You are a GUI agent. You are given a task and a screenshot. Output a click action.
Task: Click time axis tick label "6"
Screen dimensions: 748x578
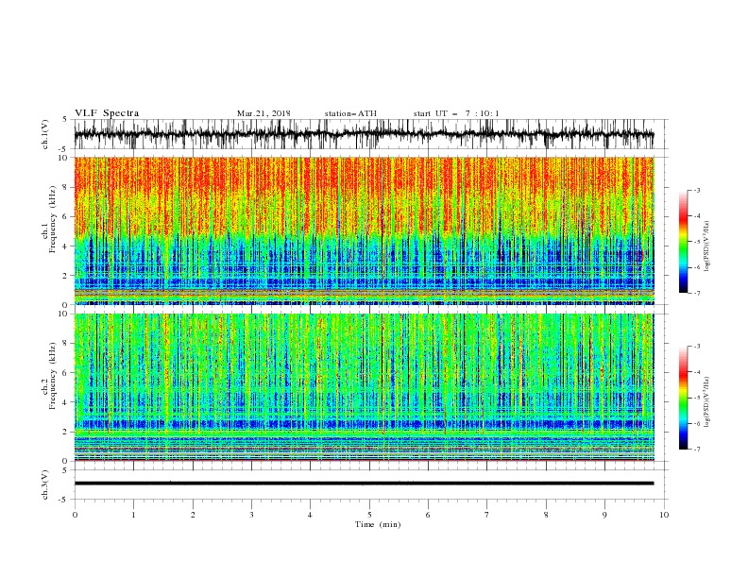click(x=428, y=515)
